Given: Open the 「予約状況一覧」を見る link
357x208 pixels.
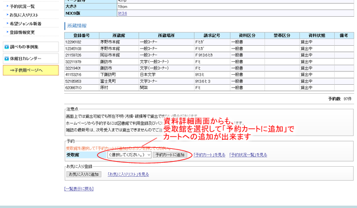Looking at the screenshot, I should coord(248,155).
